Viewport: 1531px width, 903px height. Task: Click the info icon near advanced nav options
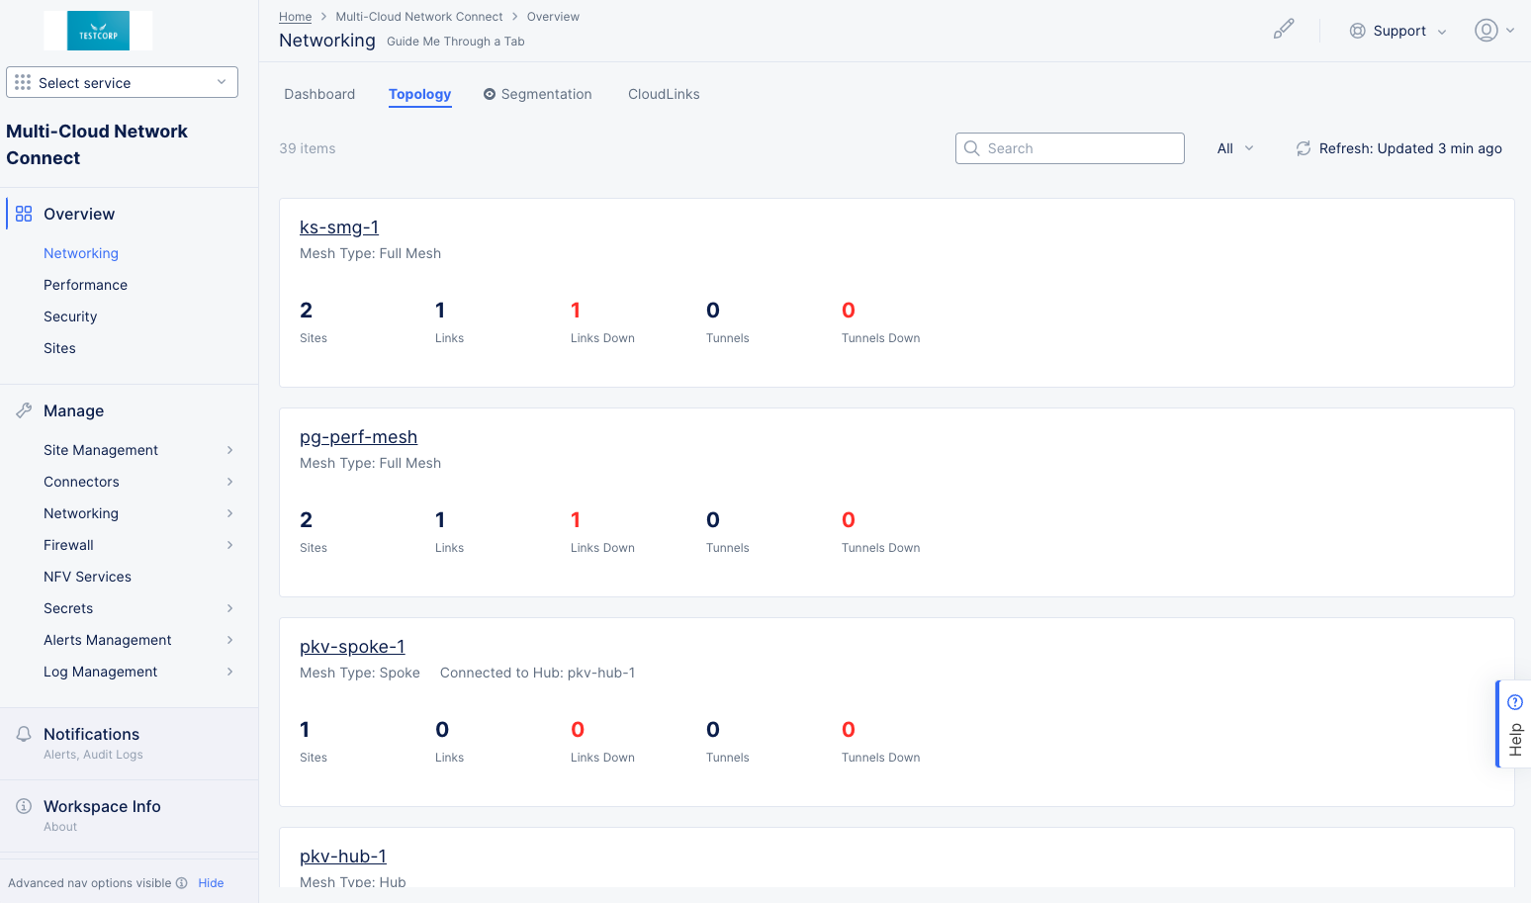[x=181, y=883]
